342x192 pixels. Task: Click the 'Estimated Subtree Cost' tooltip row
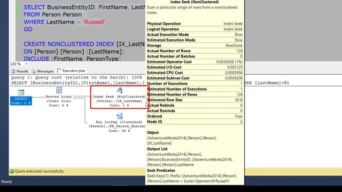click(x=195, y=78)
